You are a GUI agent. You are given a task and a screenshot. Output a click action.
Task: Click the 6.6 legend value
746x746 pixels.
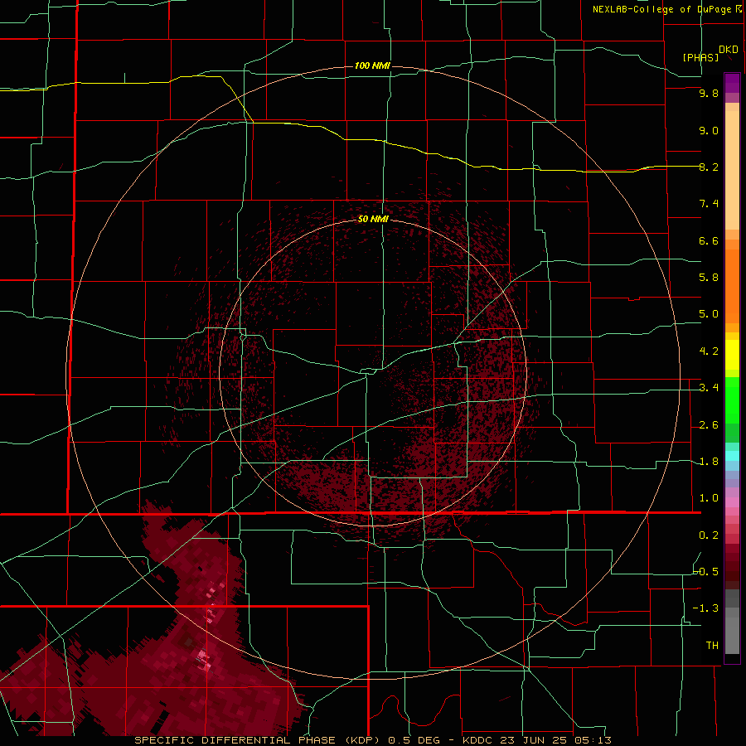709,240
